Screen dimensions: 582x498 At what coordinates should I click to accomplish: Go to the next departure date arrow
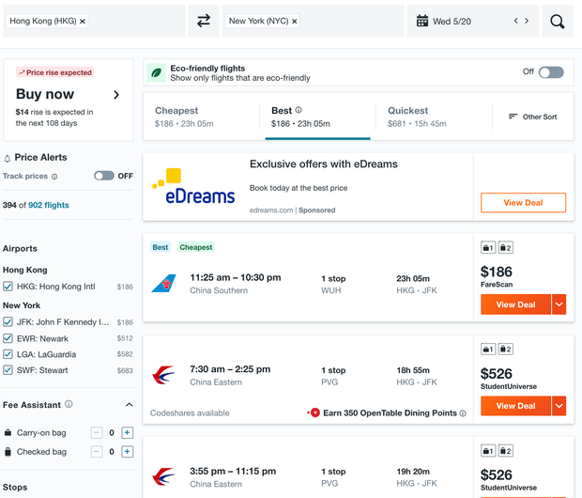point(527,21)
